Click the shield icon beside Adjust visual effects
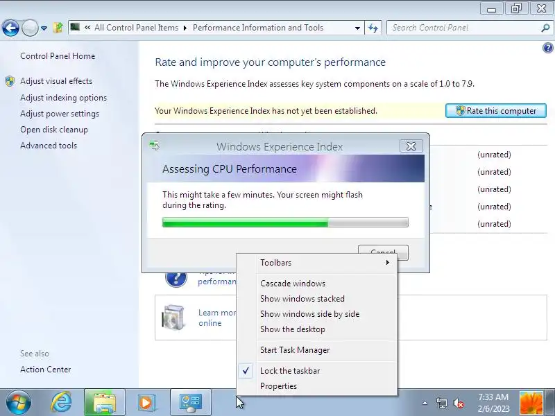This screenshot has width=555, height=416. 10,81
